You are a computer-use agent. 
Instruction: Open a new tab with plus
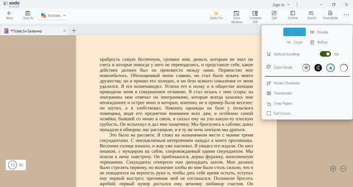coord(74,31)
